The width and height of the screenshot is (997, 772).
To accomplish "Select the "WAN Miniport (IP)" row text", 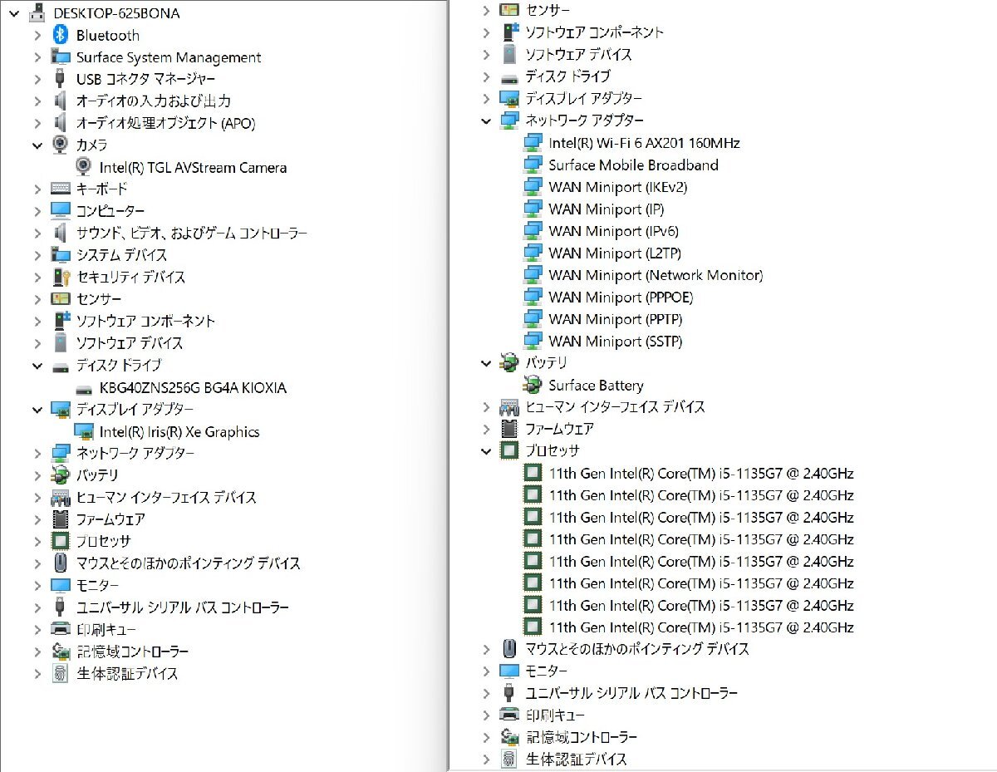I will click(x=607, y=209).
